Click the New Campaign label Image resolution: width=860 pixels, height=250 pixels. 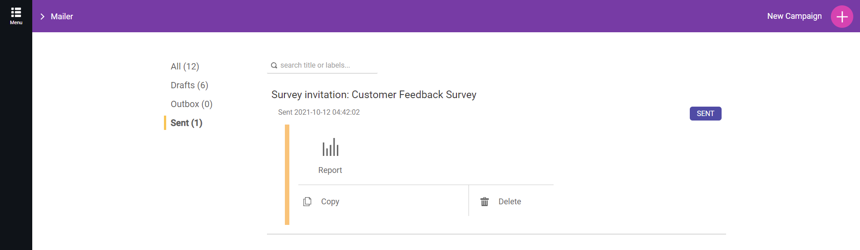coord(794,16)
